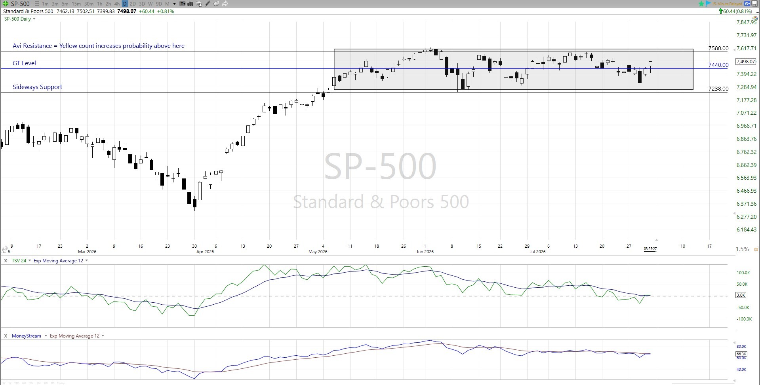Screen dimensions: 760x385
Task: Click the 15-Minute Delayed data status
Action: [x=727, y=4]
